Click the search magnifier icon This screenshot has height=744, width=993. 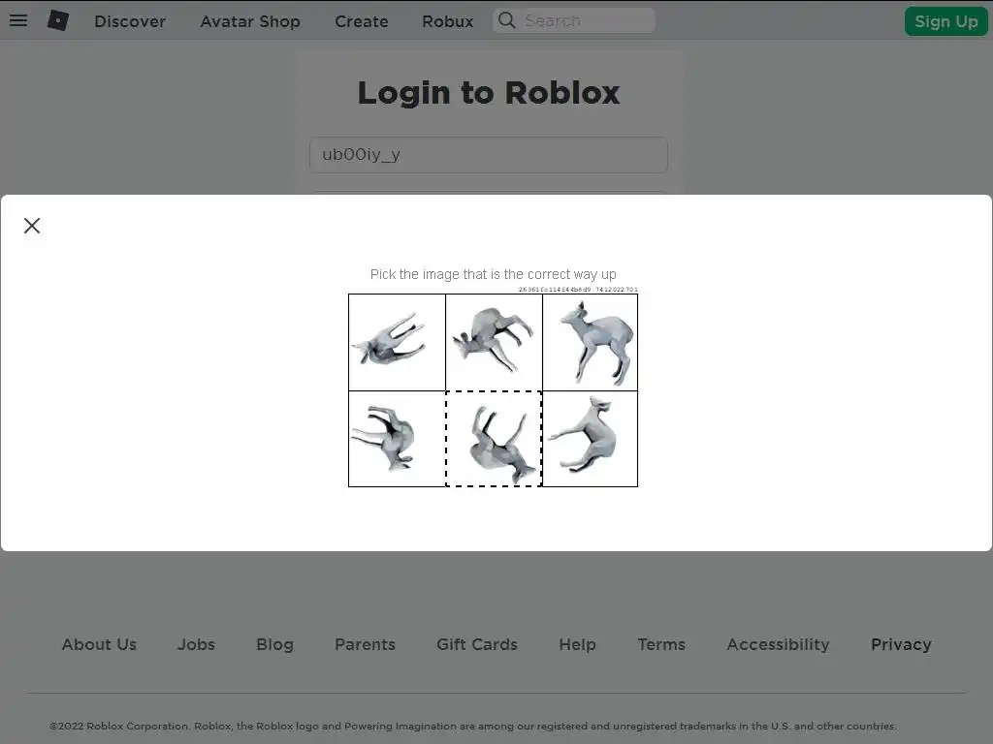point(506,20)
